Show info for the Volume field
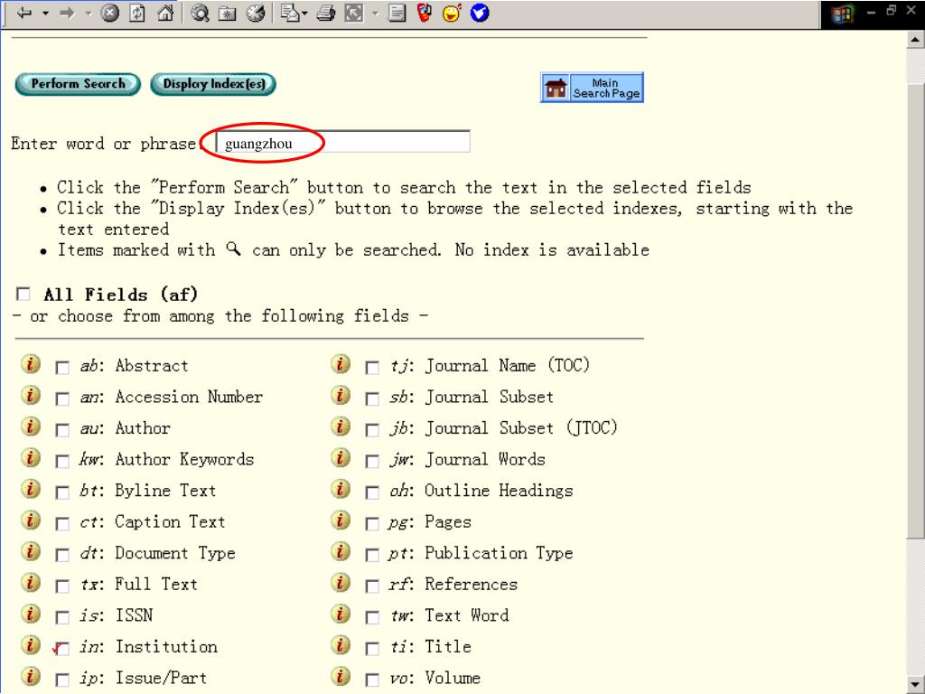The width and height of the screenshot is (925, 694). click(x=341, y=676)
